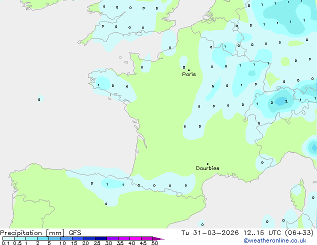
Task: Click the Dourbies city label
Action: coord(207,168)
